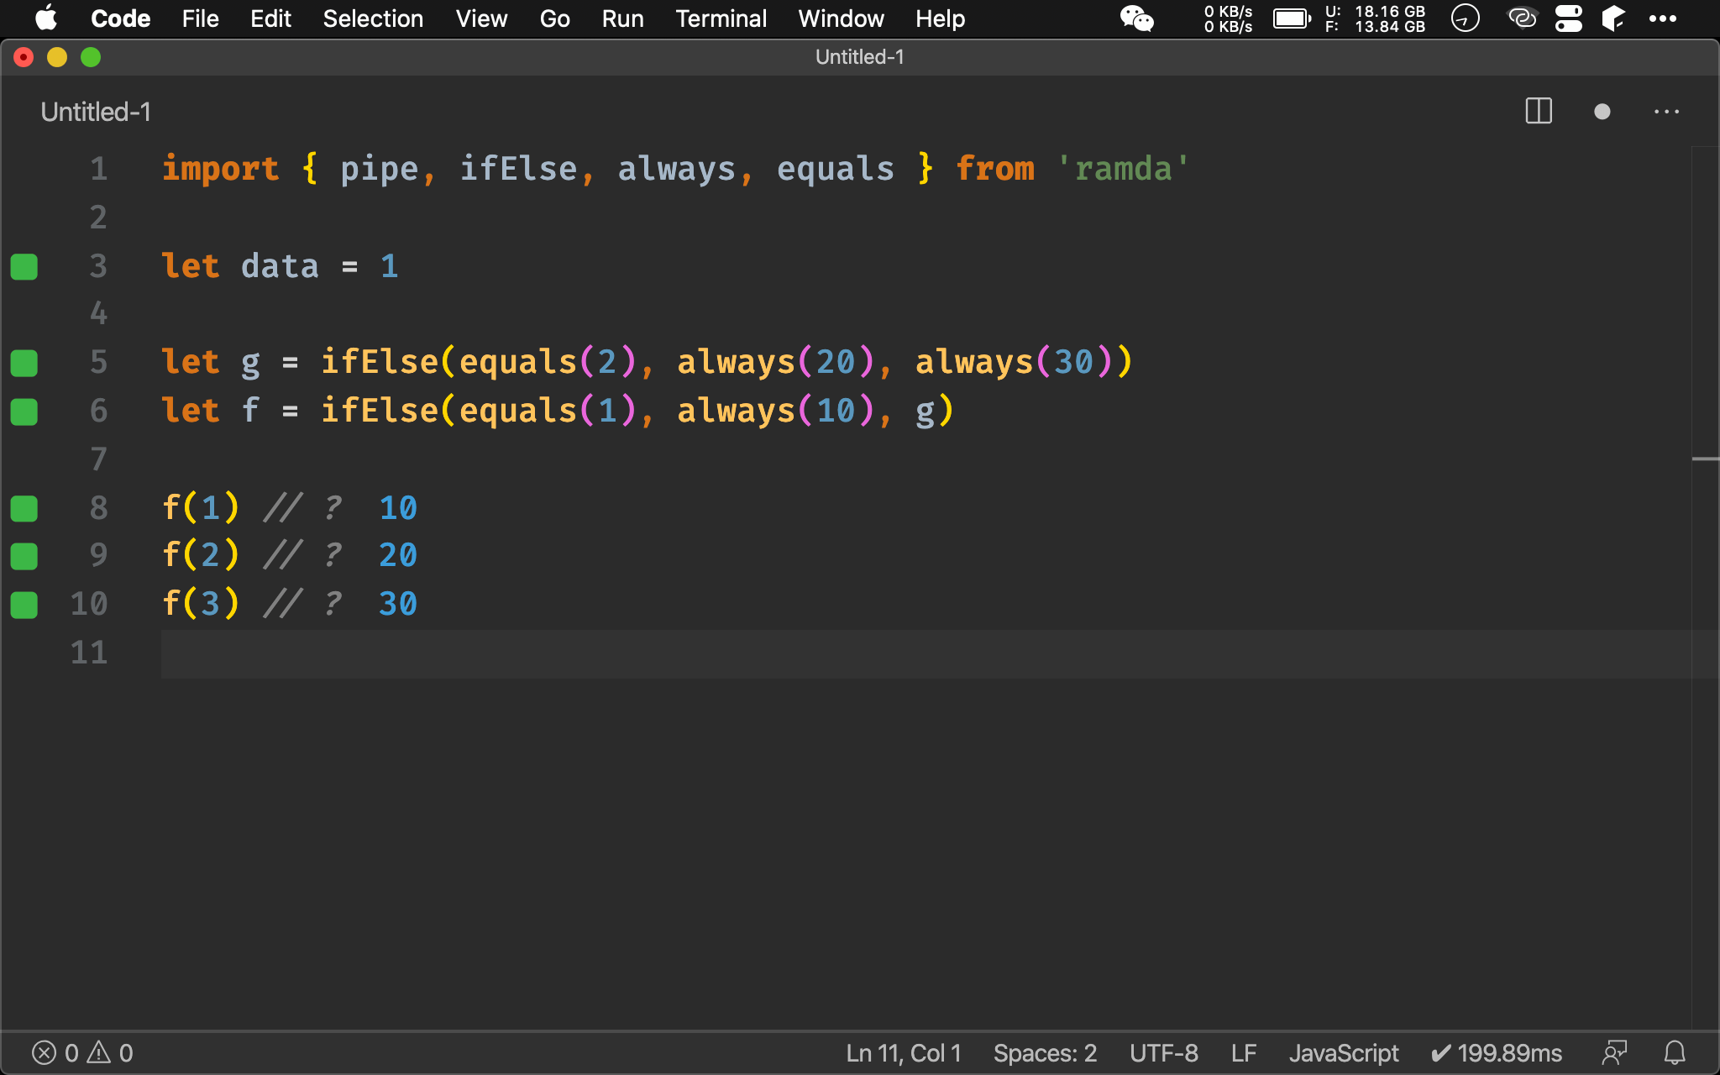Click the network activity 0 KB/s icon
The image size is (1720, 1075).
click(1226, 18)
